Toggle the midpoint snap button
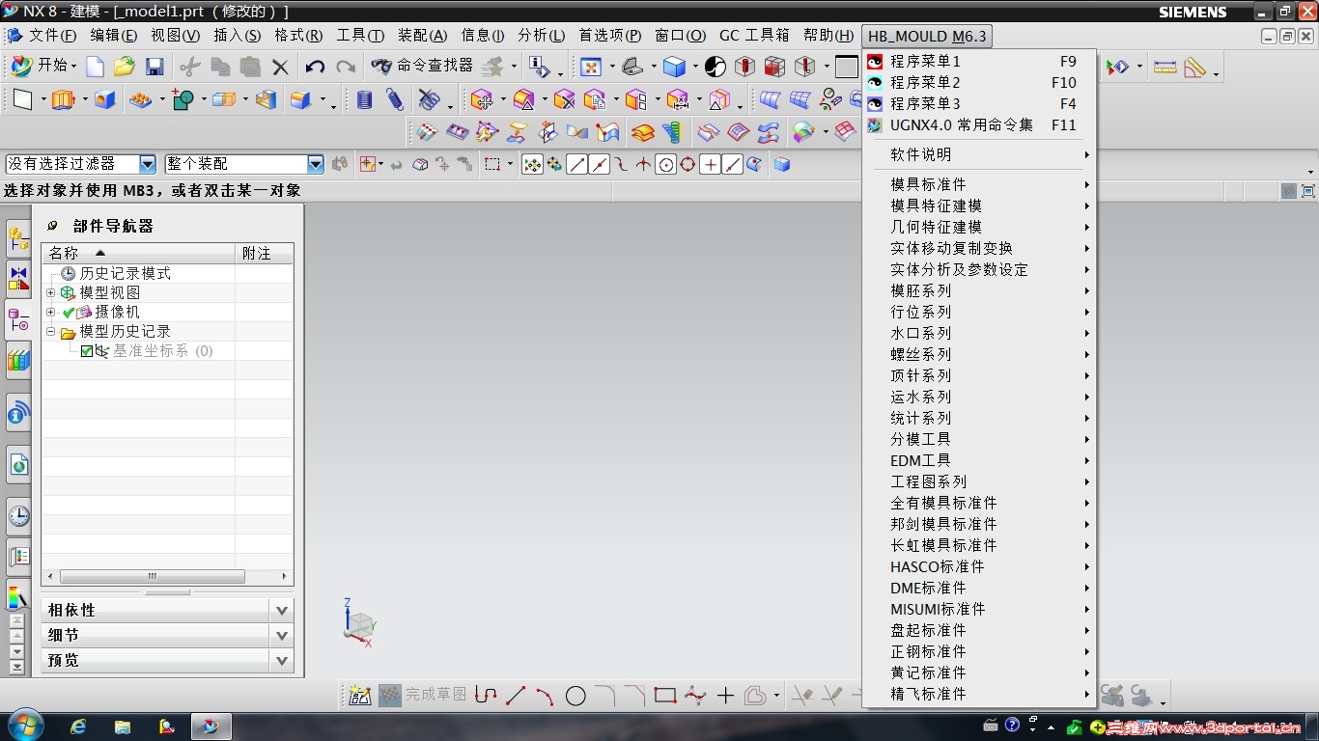 click(x=599, y=165)
